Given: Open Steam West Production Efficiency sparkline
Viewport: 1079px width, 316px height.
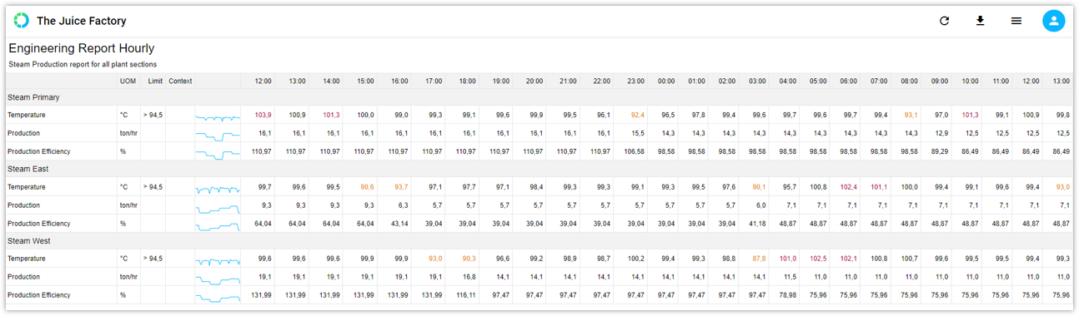Looking at the screenshot, I should click(217, 295).
